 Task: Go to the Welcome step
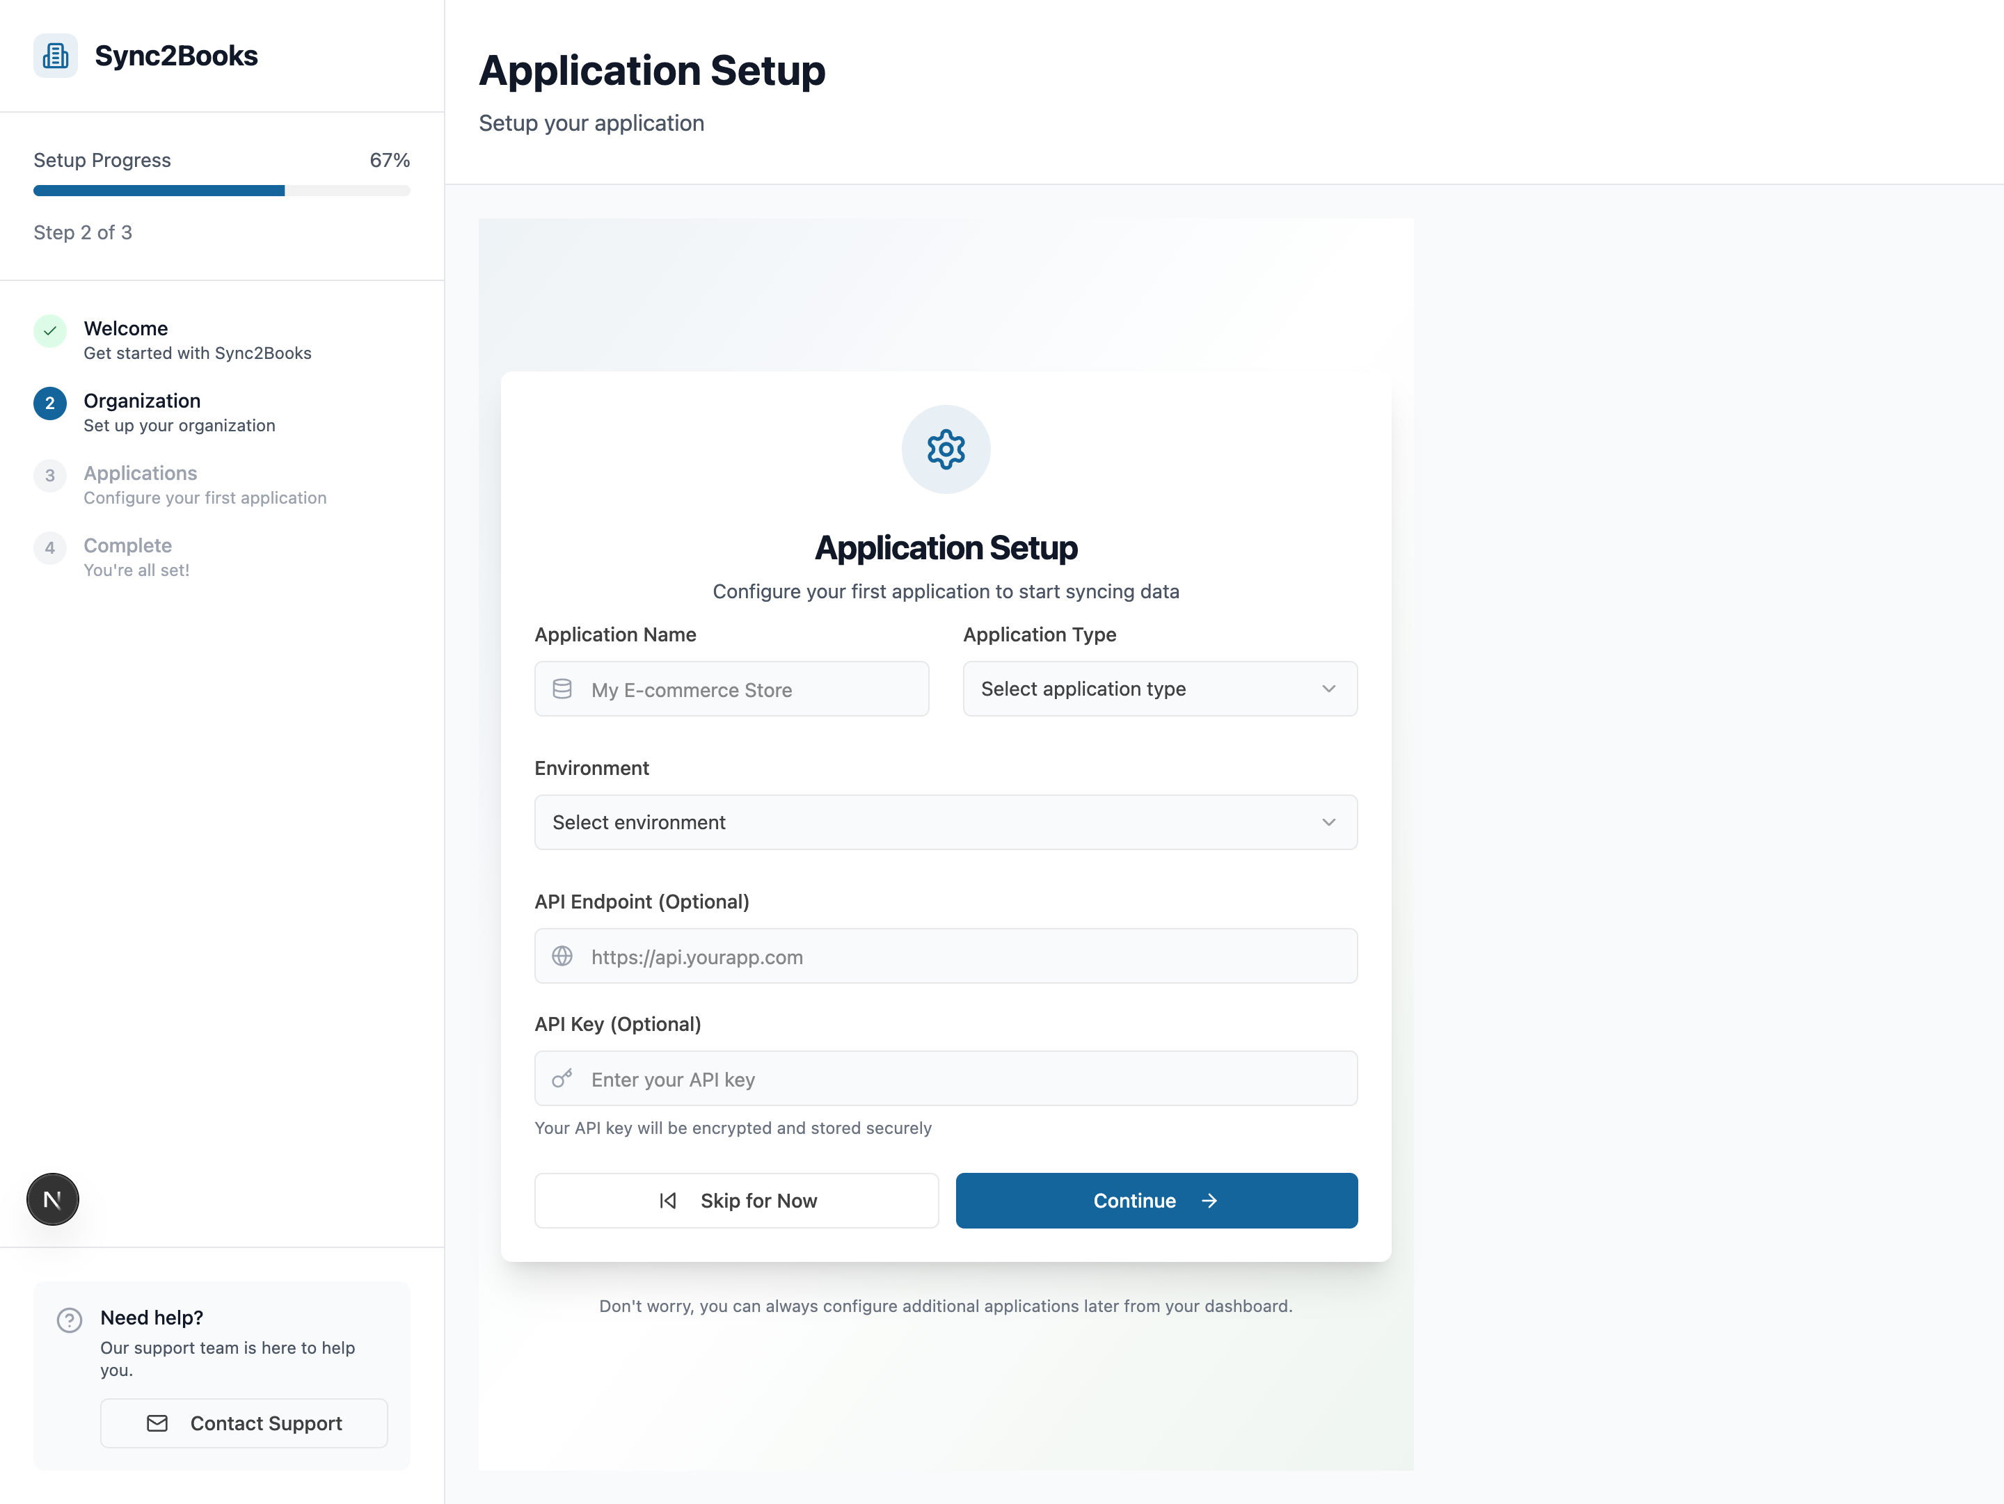pyautogui.click(x=222, y=339)
